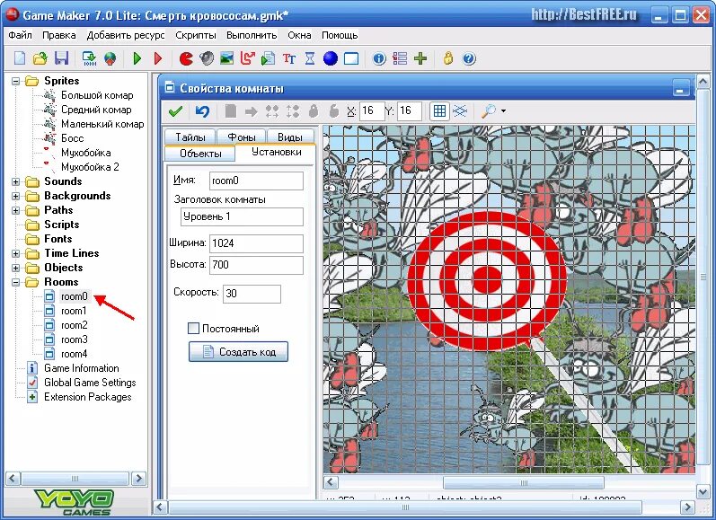Create a new game file icon

tap(20, 58)
